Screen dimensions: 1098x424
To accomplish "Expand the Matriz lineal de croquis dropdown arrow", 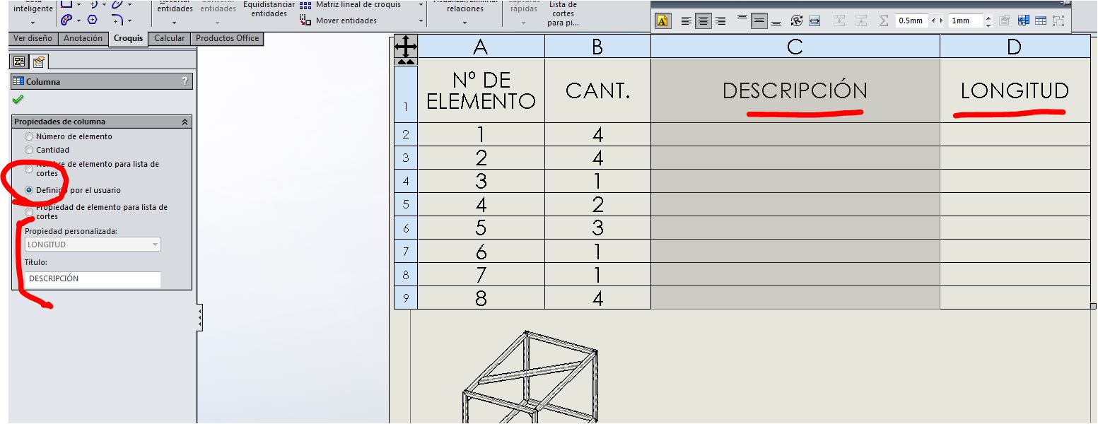I will pos(421,5).
